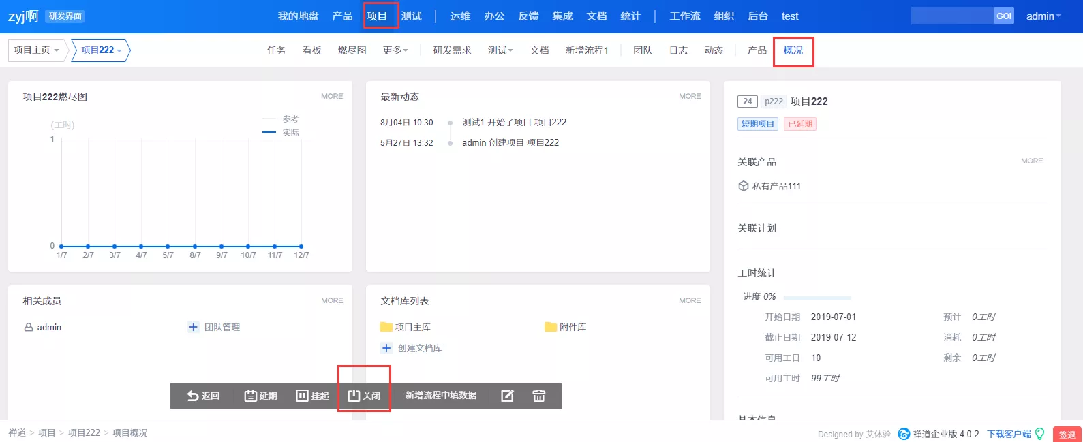Click 下载客户端 link in footer
The height and width of the screenshot is (442, 1083).
click(x=1009, y=434)
